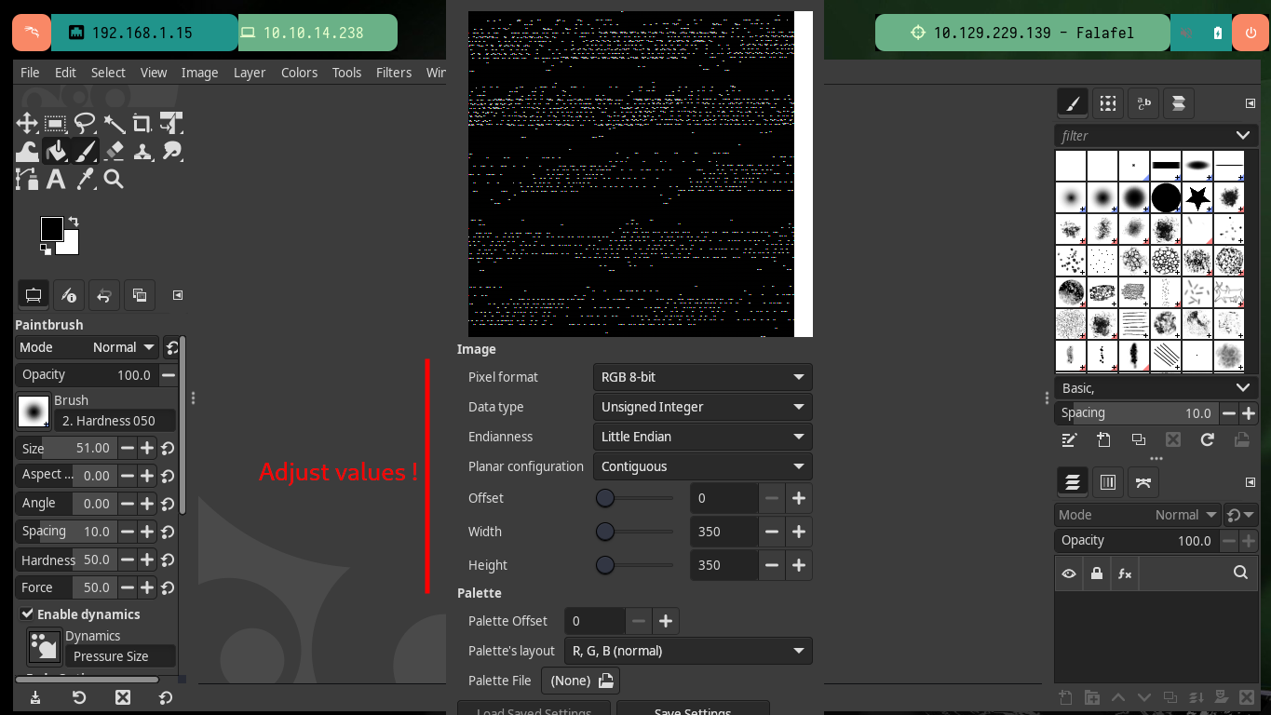Toggle Enable dynamics checkbox

click(x=28, y=614)
